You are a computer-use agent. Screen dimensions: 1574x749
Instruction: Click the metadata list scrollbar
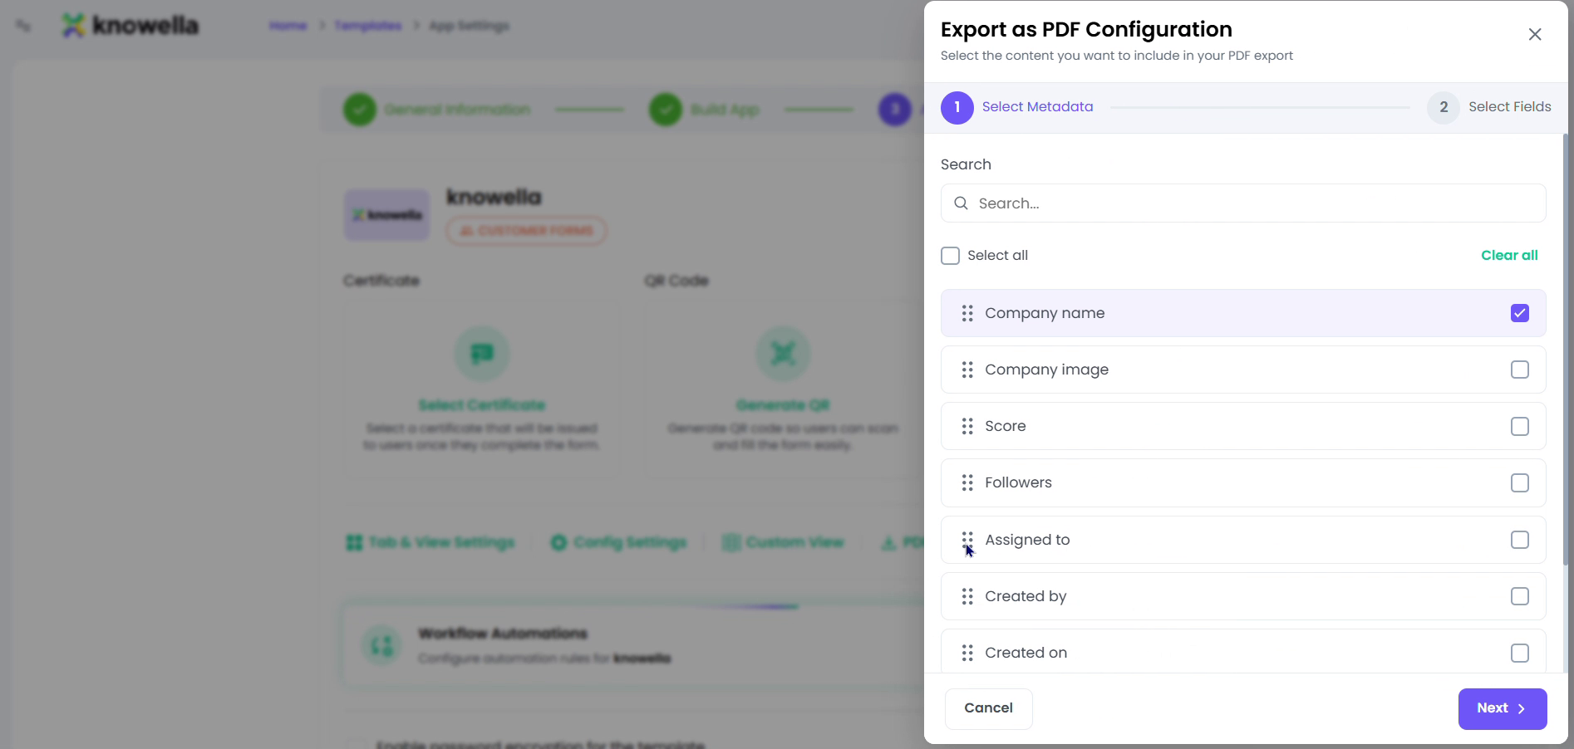click(x=1566, y=349)
